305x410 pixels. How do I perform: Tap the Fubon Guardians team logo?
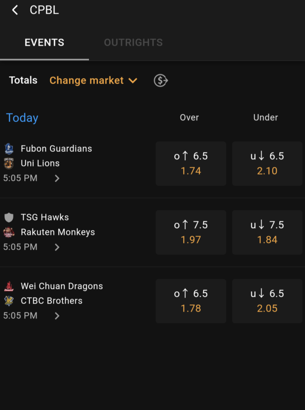(9, 149)
